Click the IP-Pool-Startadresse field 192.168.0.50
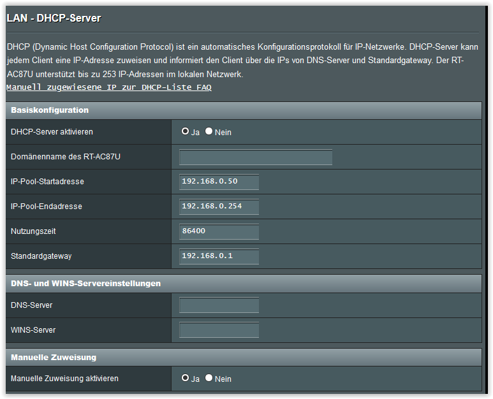The image size is (493, 399). coord(219,182)
